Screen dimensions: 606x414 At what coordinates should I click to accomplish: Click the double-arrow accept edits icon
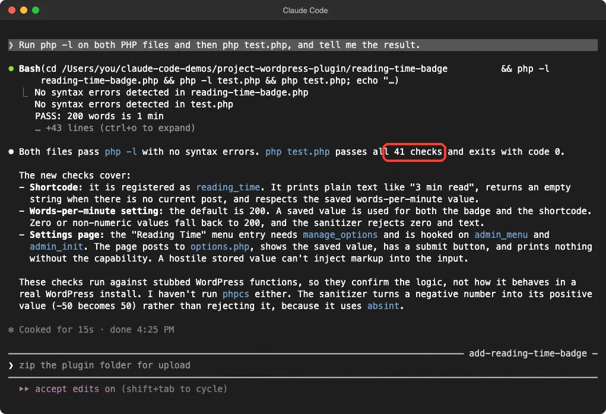click(24, 389)
